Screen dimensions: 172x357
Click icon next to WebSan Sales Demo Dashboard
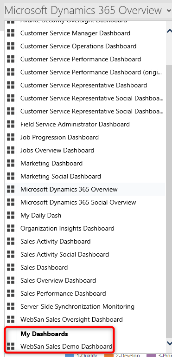pos(11,346)
